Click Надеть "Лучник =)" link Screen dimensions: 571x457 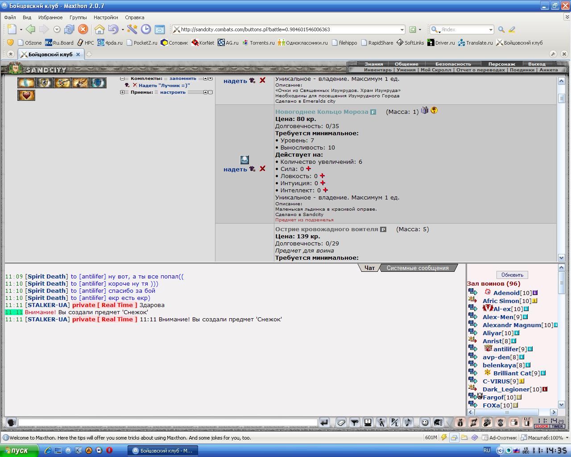point(164,85)
